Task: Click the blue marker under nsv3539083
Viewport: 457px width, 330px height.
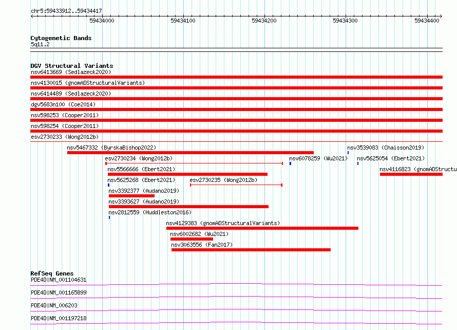Action: pos(348,153)
